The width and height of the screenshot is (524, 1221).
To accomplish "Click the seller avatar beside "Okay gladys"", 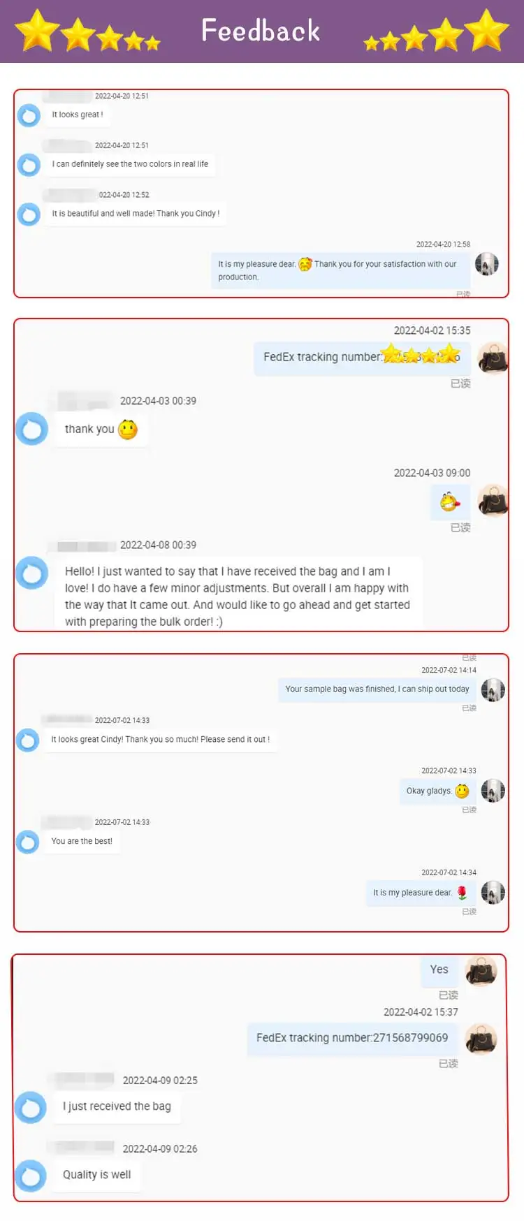I will click(x=493, y=791).
